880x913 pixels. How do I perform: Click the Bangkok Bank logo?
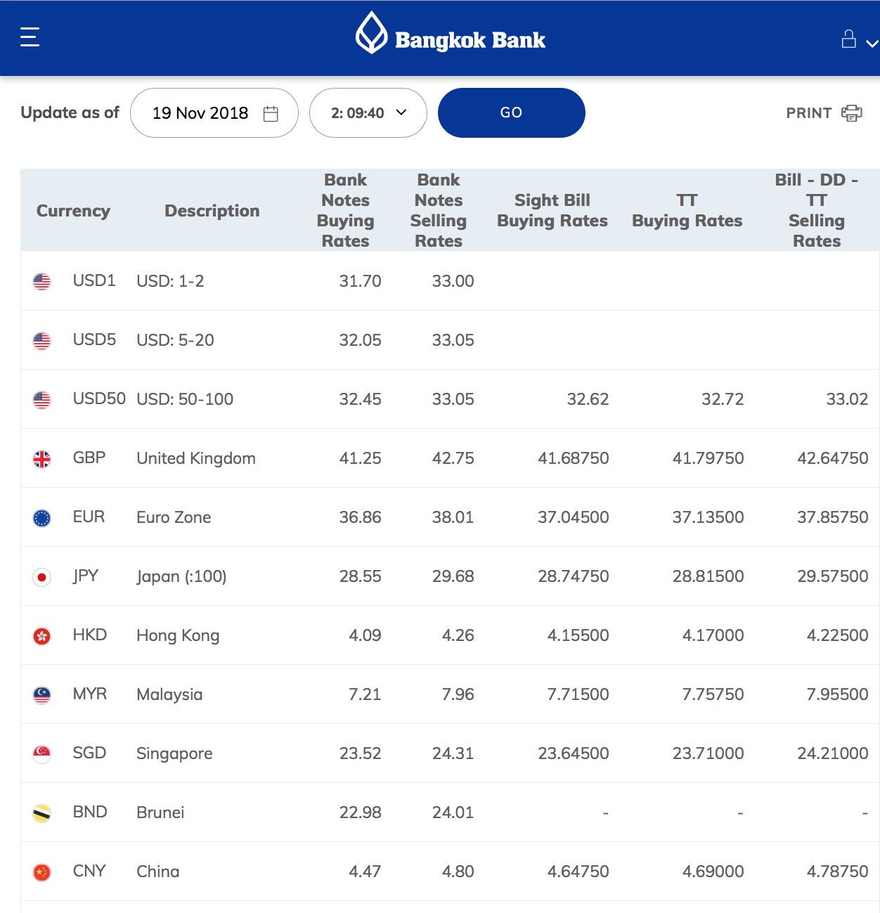450,34
